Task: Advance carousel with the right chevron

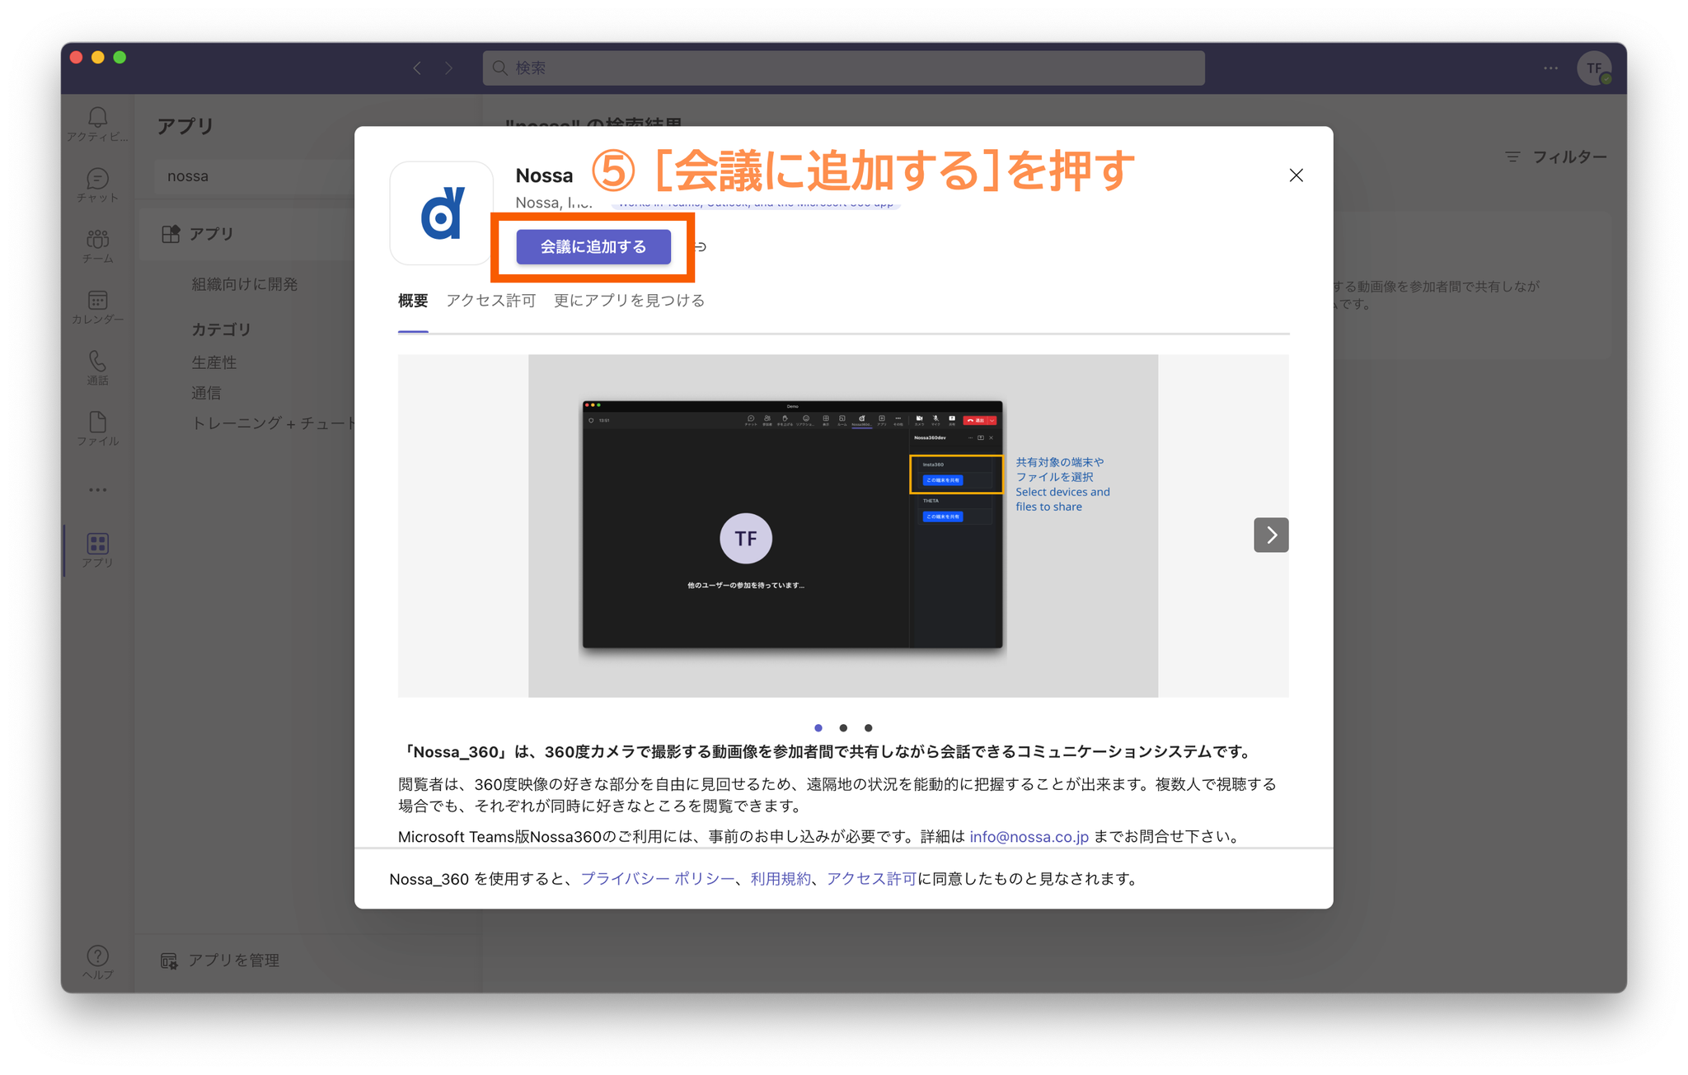Action: [x=1270, y=535]
